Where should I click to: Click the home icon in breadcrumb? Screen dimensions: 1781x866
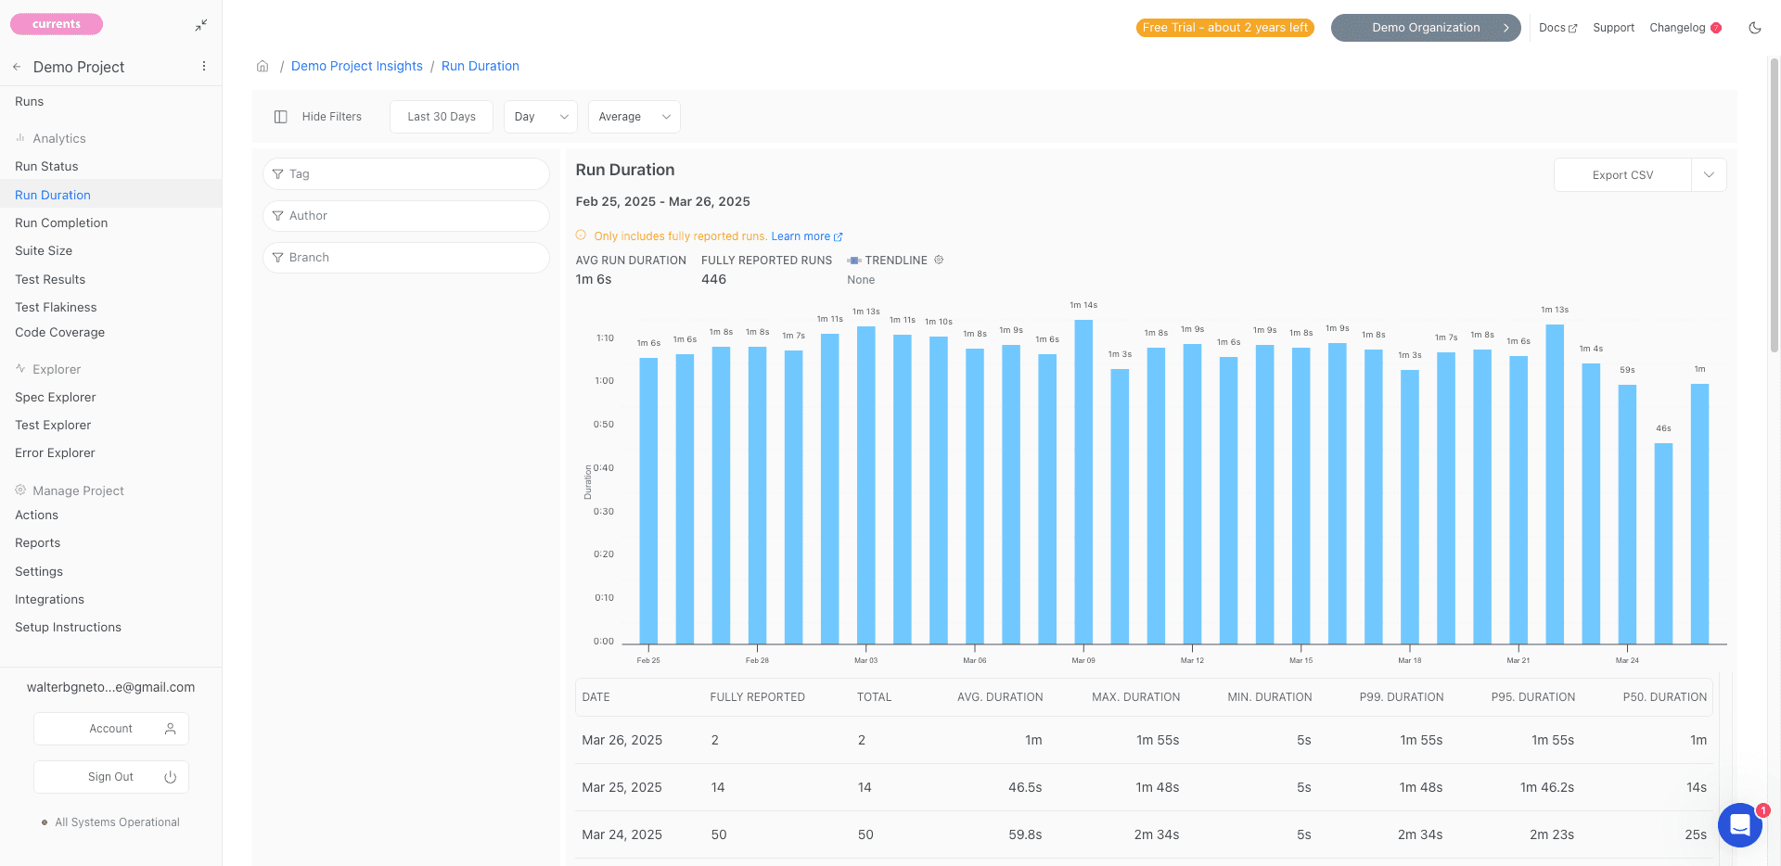(263, 66)
